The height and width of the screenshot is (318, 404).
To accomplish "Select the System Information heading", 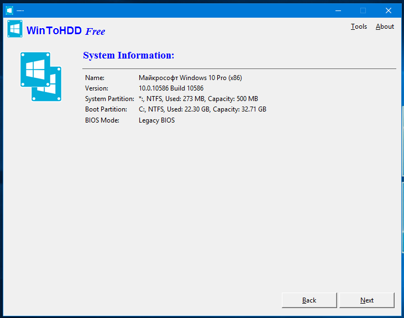I will tap(129, 55).
